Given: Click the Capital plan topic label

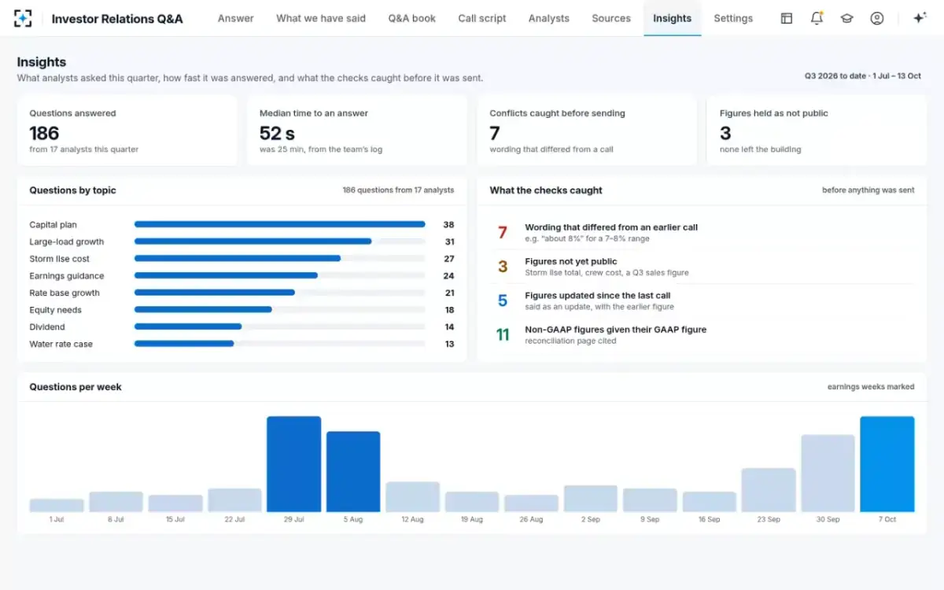Looking at the screenshot, I should pos(53,225).
